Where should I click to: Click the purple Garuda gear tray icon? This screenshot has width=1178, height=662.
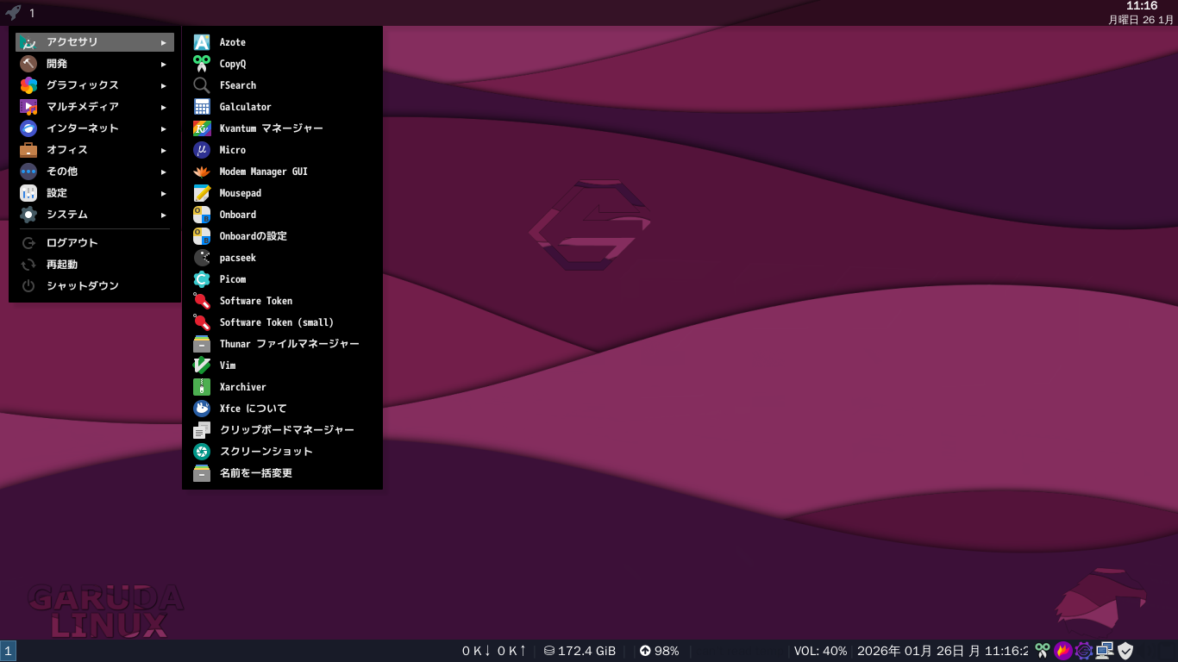1084,651
